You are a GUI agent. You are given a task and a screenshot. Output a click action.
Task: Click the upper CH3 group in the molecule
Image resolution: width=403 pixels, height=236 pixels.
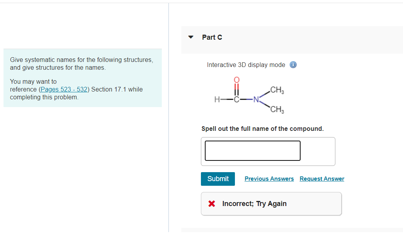pyautogui.click(x=277, y=90)
